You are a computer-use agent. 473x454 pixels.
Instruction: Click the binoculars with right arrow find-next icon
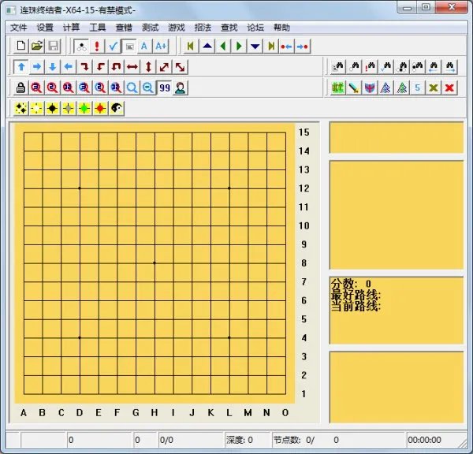click(449, 67)
